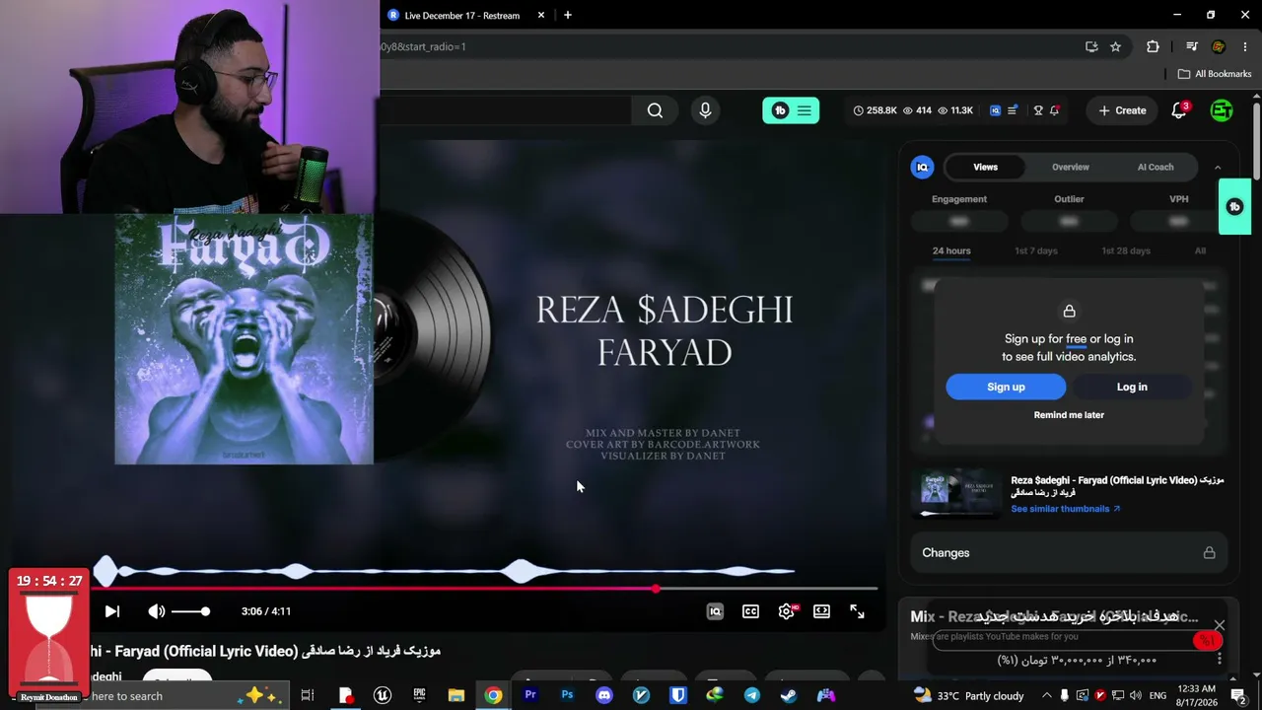Open Discord from taskbar

(x=604, y=696)
